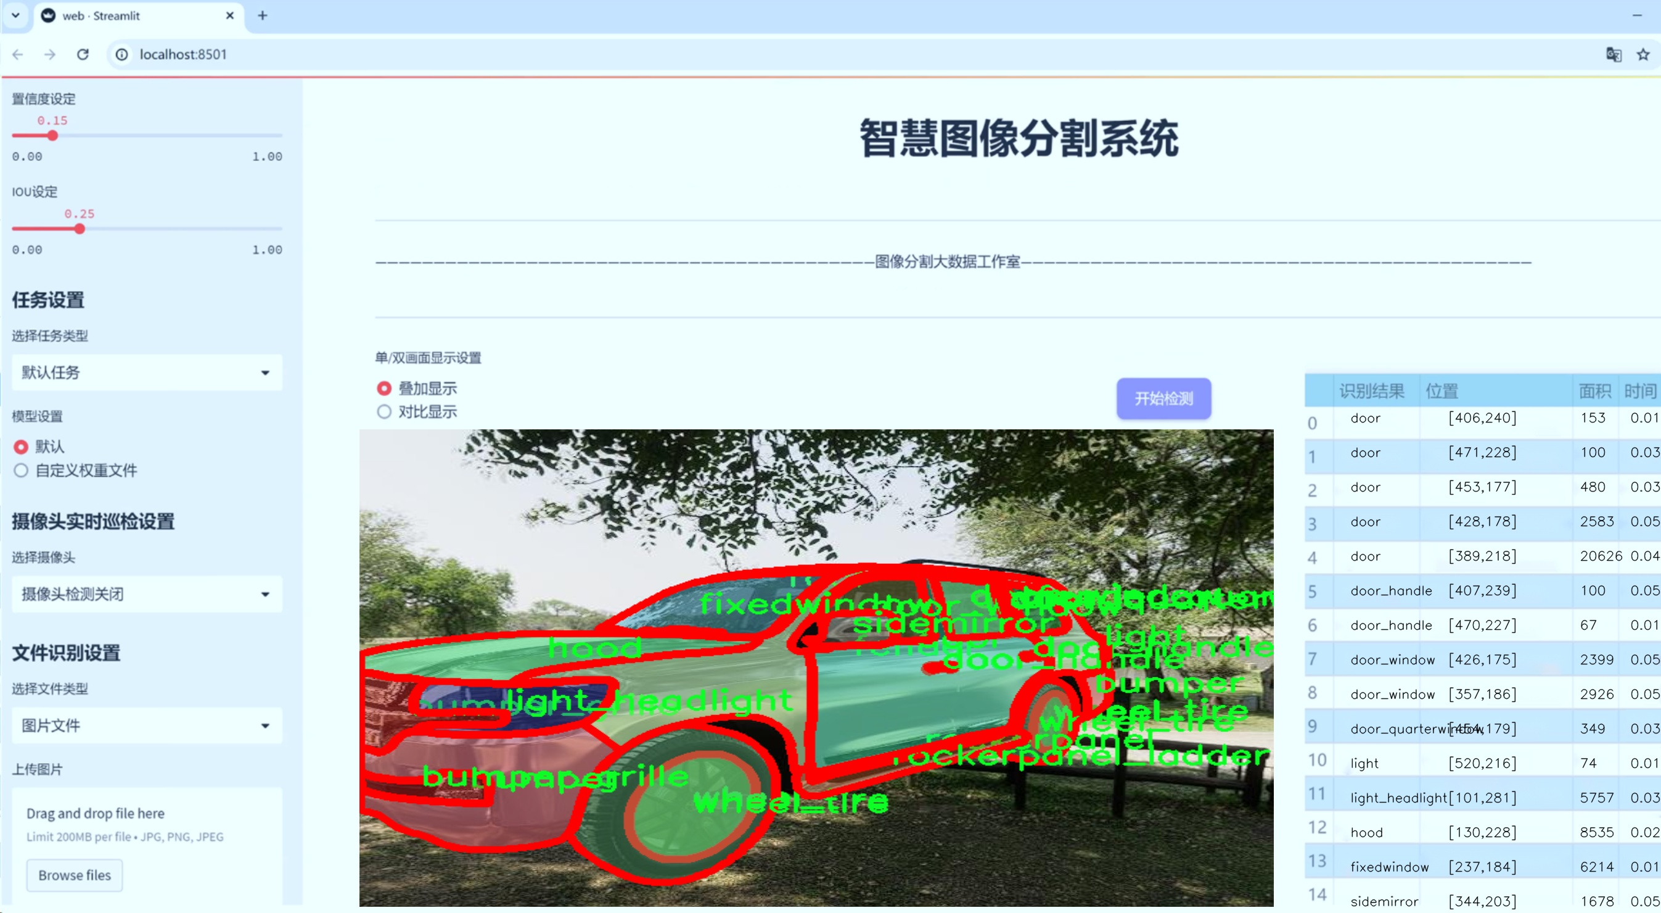Viewport: 1661px width, 913px height.
Task: Click the browser forward arrow
Action: point(50,54)
